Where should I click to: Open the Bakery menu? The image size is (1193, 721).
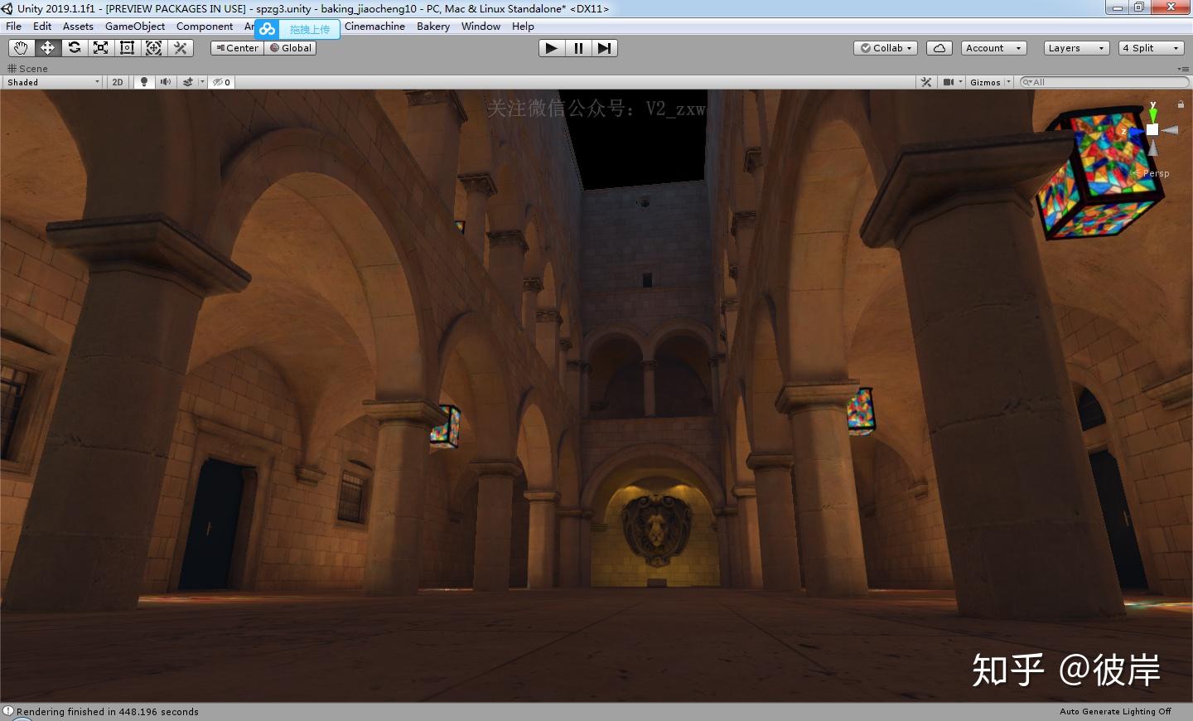433,27
